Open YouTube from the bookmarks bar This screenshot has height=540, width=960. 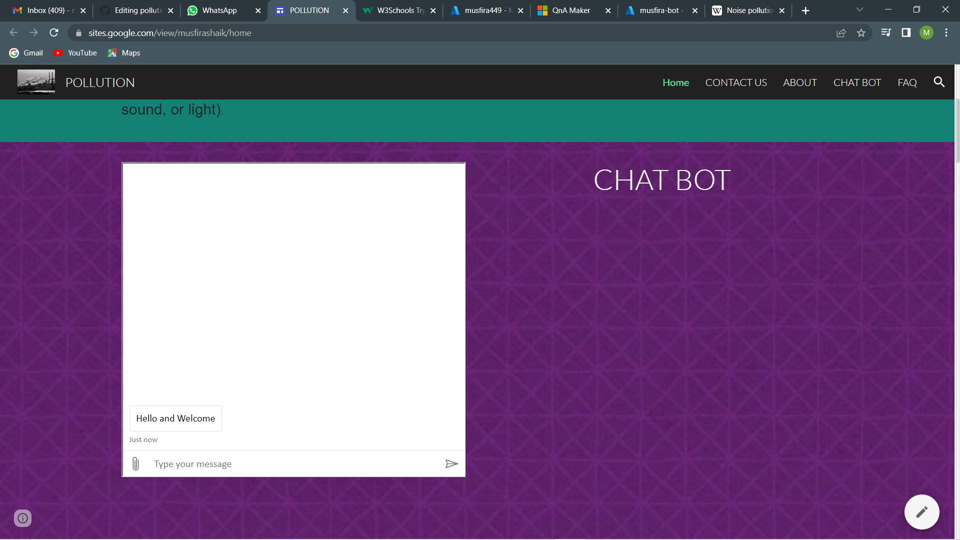pyautogui.click(x=75, y=52)
